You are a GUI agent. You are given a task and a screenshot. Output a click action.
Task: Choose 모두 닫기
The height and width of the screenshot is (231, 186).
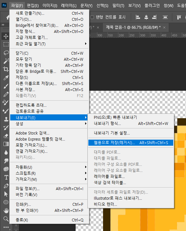(49, 59)
